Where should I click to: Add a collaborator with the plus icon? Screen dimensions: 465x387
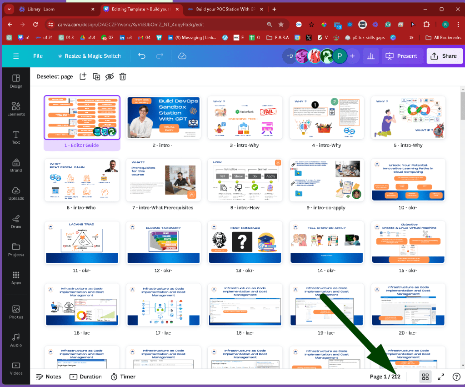352,56
